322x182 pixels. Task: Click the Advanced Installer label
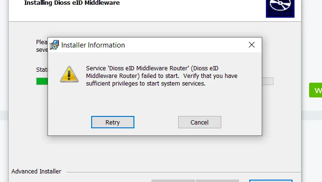tap(37, 172)
